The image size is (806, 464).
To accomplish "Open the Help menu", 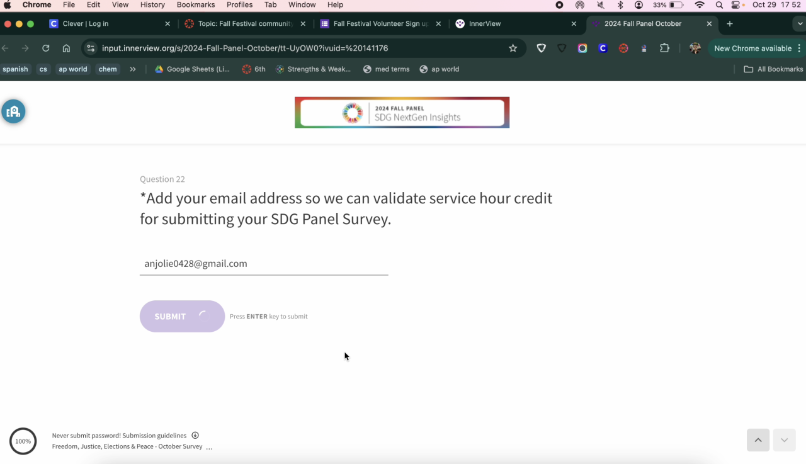I will (335, 4).
